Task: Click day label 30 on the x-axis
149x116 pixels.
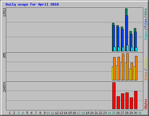Action: pos(135,113)
